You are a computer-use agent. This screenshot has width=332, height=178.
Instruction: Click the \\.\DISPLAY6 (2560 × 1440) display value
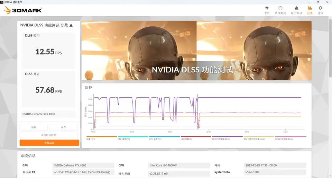83,172
